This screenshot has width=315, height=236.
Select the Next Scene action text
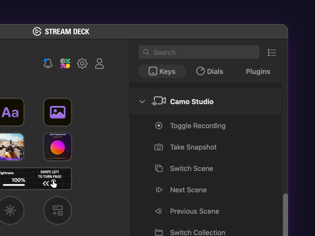pos(188,190)
